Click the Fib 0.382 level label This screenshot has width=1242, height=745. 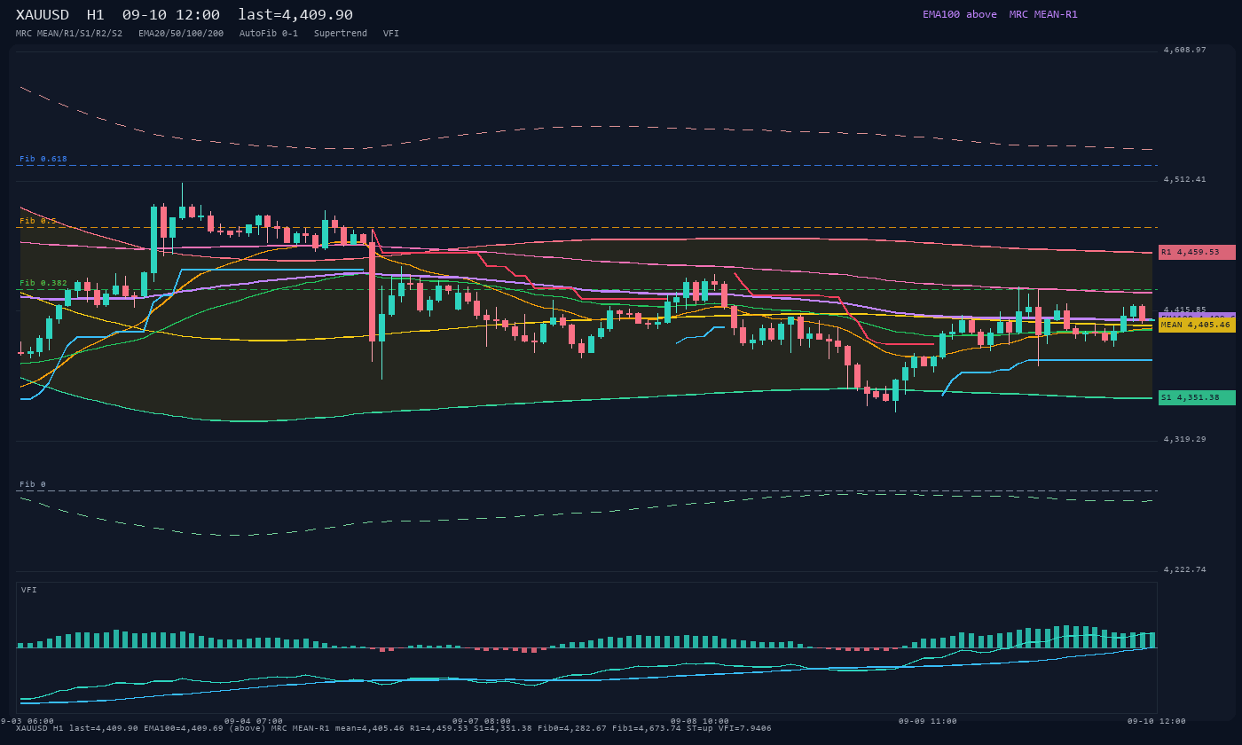coord(43,283)
